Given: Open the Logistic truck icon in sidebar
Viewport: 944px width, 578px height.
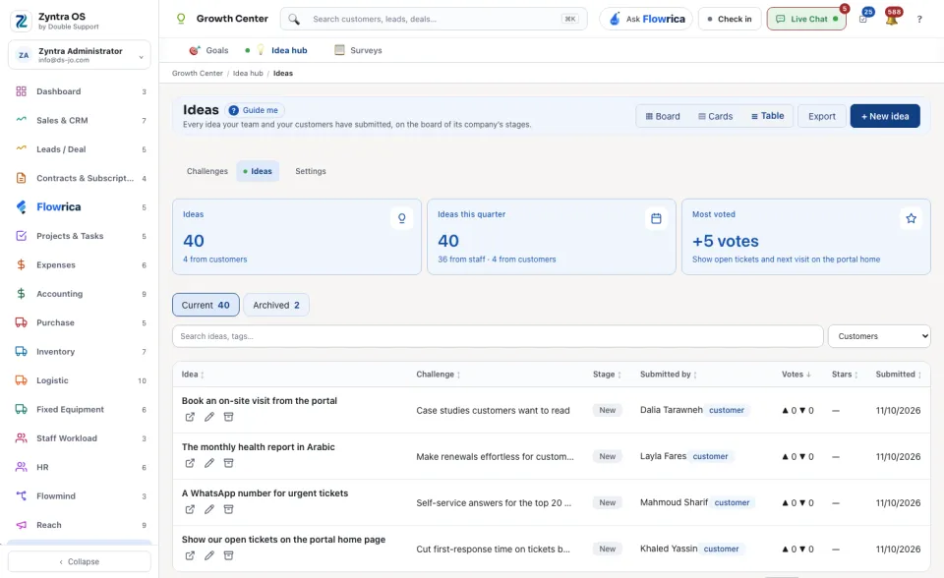Looking at the screenshot, I should tap(21, 380).
